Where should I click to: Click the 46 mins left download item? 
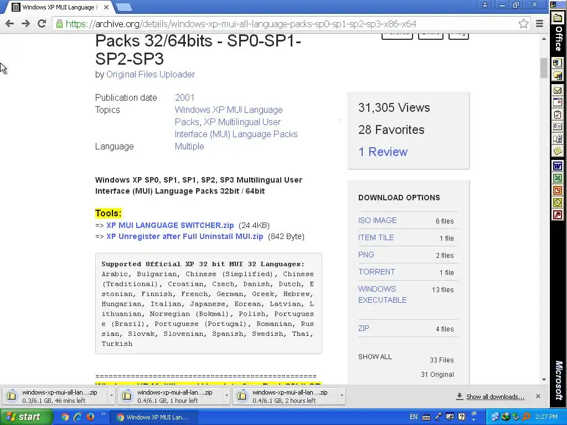point(55,396)
